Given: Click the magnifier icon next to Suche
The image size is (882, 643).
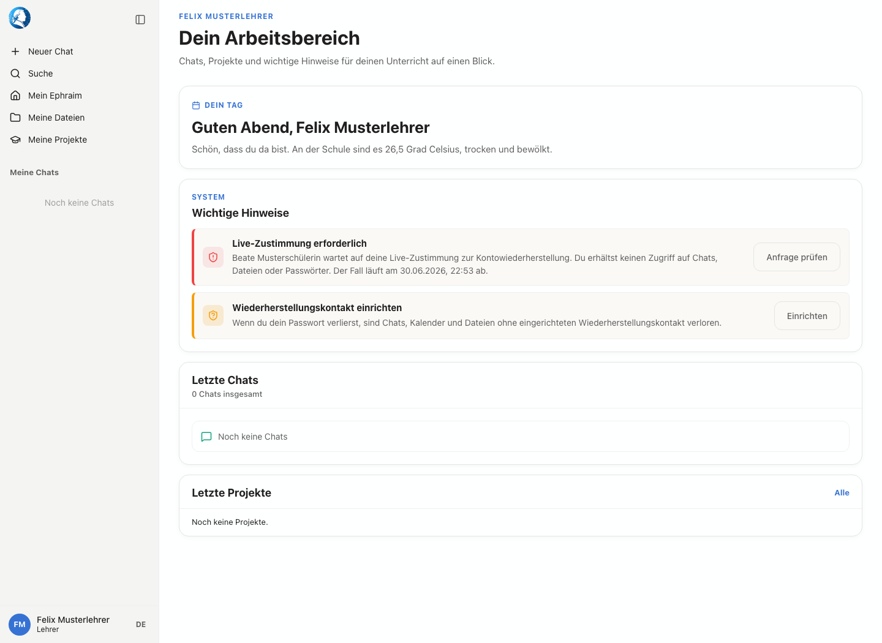Looking at the screenshot, I should [x=15, y=73].
